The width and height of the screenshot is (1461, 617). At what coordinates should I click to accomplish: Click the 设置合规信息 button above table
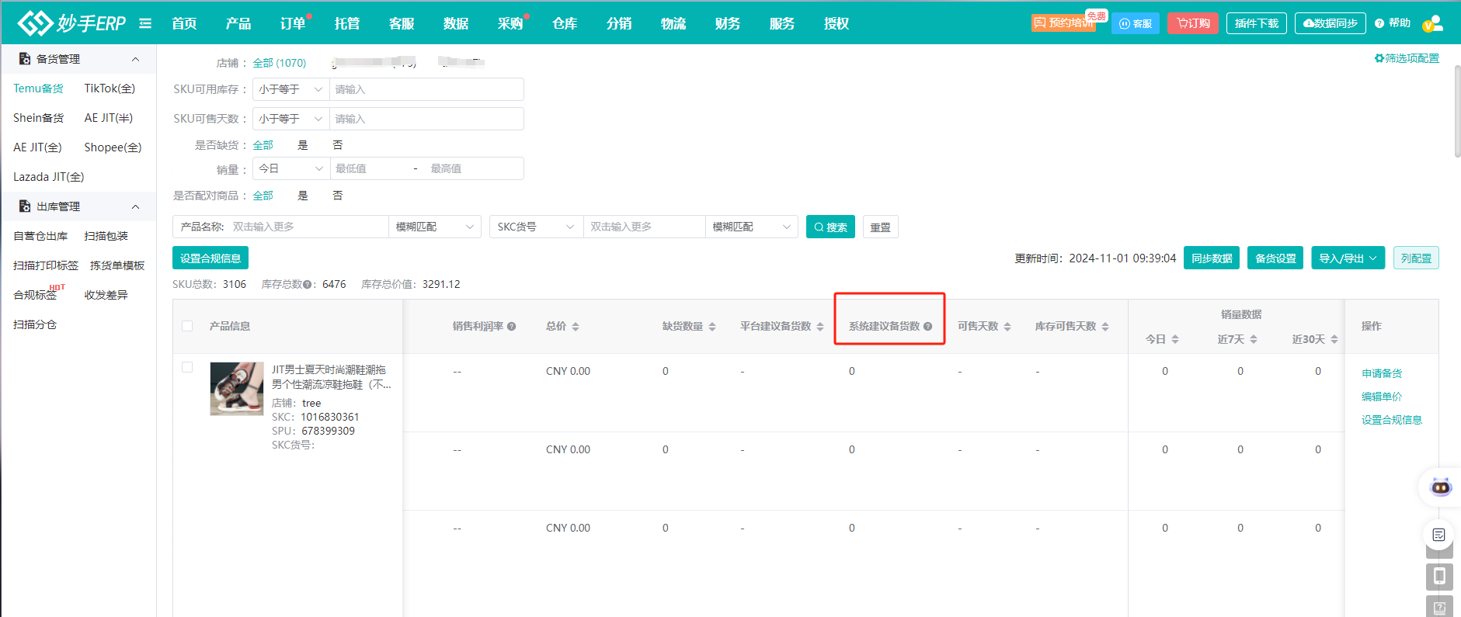[x=210, y=258]
